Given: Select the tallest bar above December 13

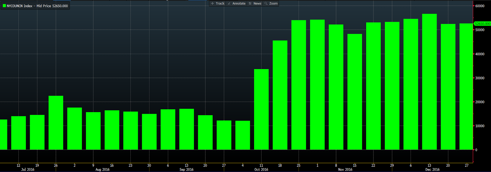Looking at the screenshot, I should (x=429, y=82).
